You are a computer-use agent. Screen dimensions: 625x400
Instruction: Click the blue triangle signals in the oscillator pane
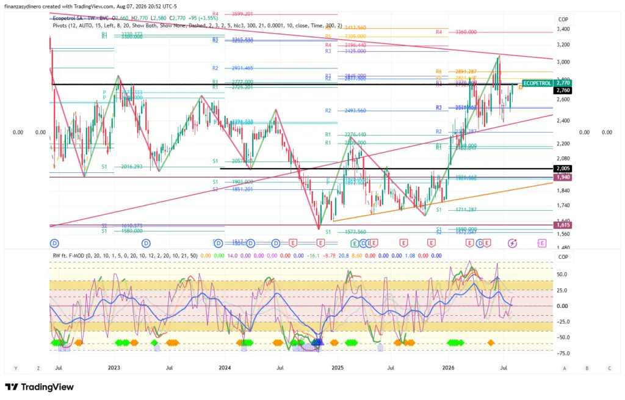tap(317, 342)
